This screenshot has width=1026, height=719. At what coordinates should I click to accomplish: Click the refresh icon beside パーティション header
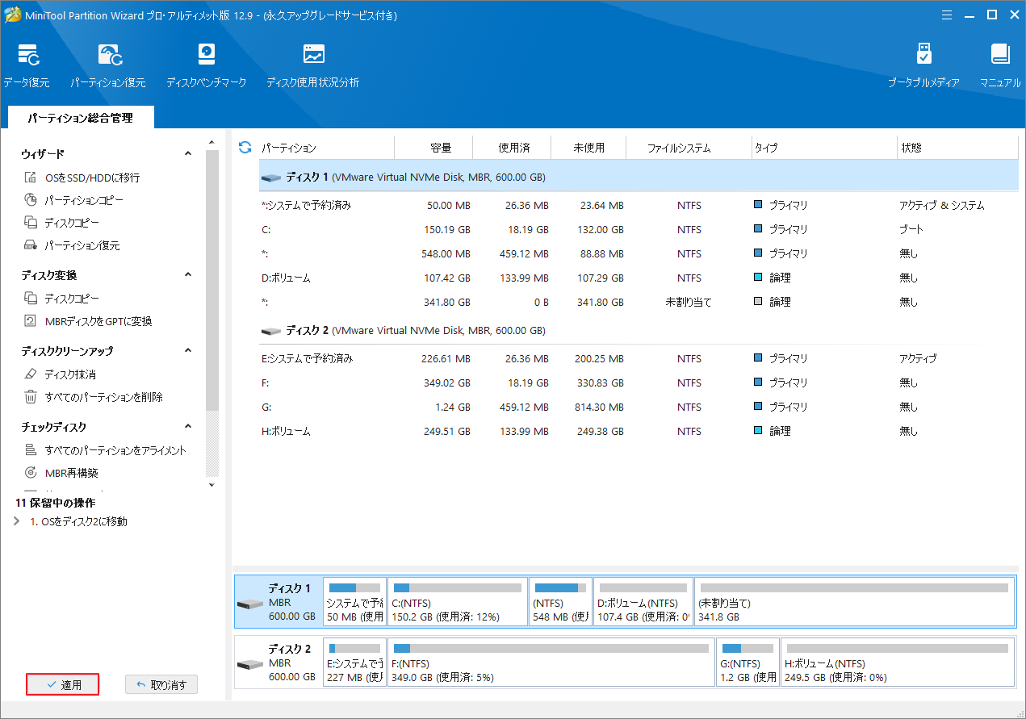[245, 148]
